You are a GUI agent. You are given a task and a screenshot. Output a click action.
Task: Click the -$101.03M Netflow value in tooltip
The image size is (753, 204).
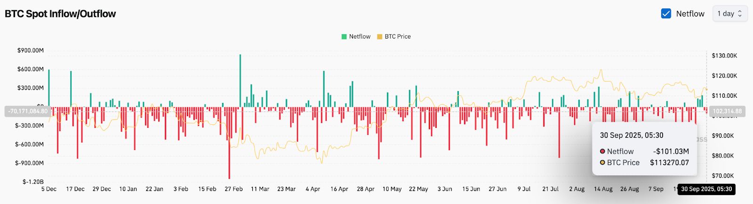click(x=671, y=151)
